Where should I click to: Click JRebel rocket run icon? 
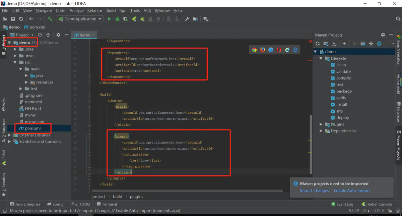click(x=134, y=19)
